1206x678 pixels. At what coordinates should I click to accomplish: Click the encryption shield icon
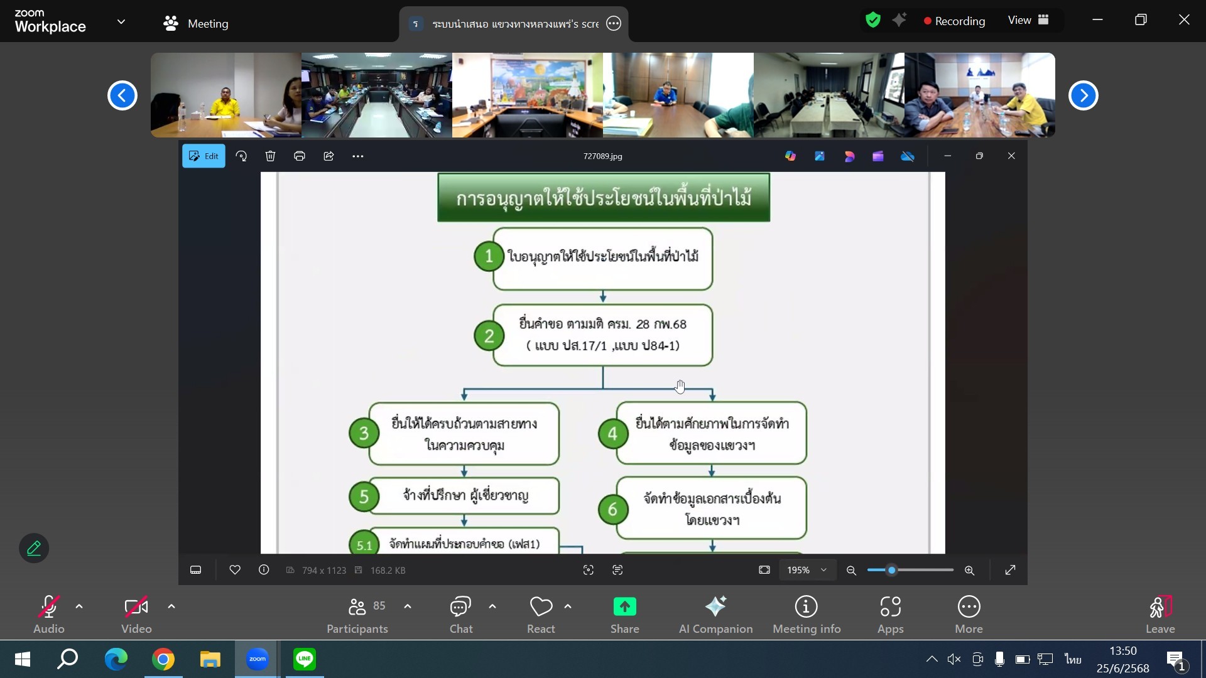point(872,20)
